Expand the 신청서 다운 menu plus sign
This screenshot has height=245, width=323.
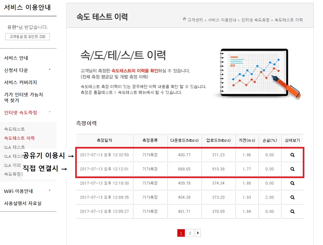coord(49,69)
